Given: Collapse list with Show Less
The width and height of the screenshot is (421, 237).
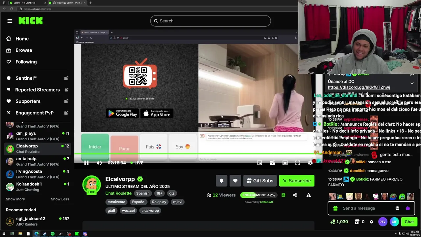Looking at the screenshot, I should click(x=60, y=199).
